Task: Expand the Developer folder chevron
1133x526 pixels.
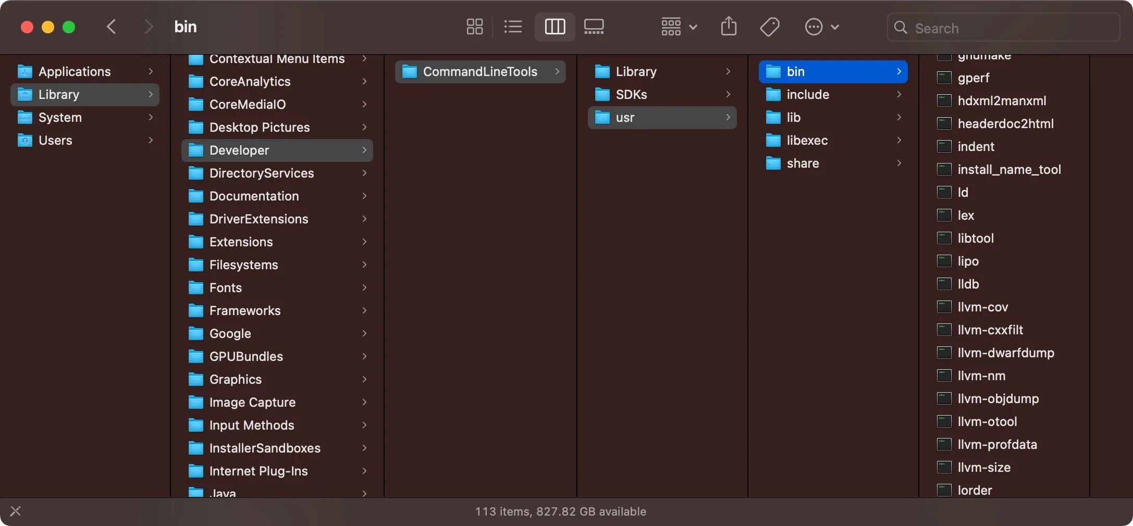Action: (x=364, y=150)
